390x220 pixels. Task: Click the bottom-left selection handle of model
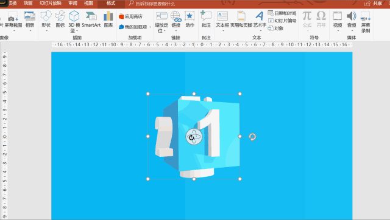click(147, 179)
